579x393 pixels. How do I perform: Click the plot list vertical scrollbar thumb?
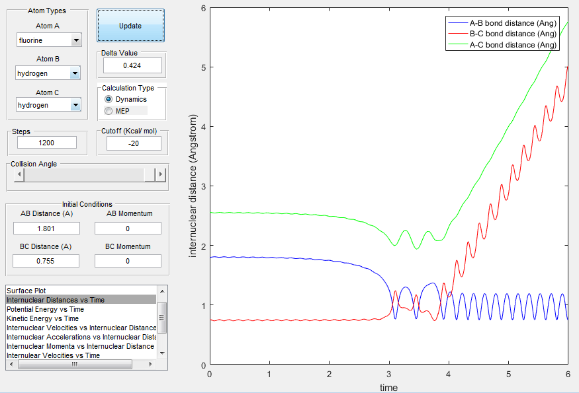coord(162,318)
